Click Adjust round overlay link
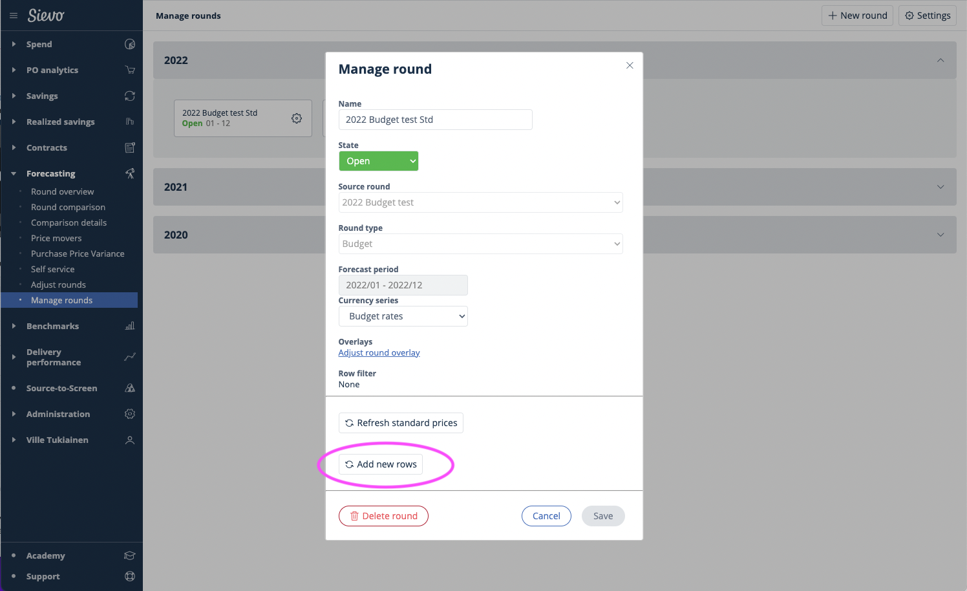Image resolution: width=967 pixels, height=591 pixels. point(379,352)
